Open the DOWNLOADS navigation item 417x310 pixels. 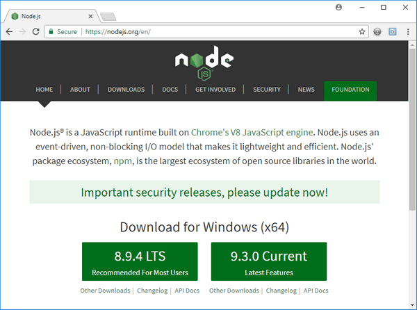(126, 90)
